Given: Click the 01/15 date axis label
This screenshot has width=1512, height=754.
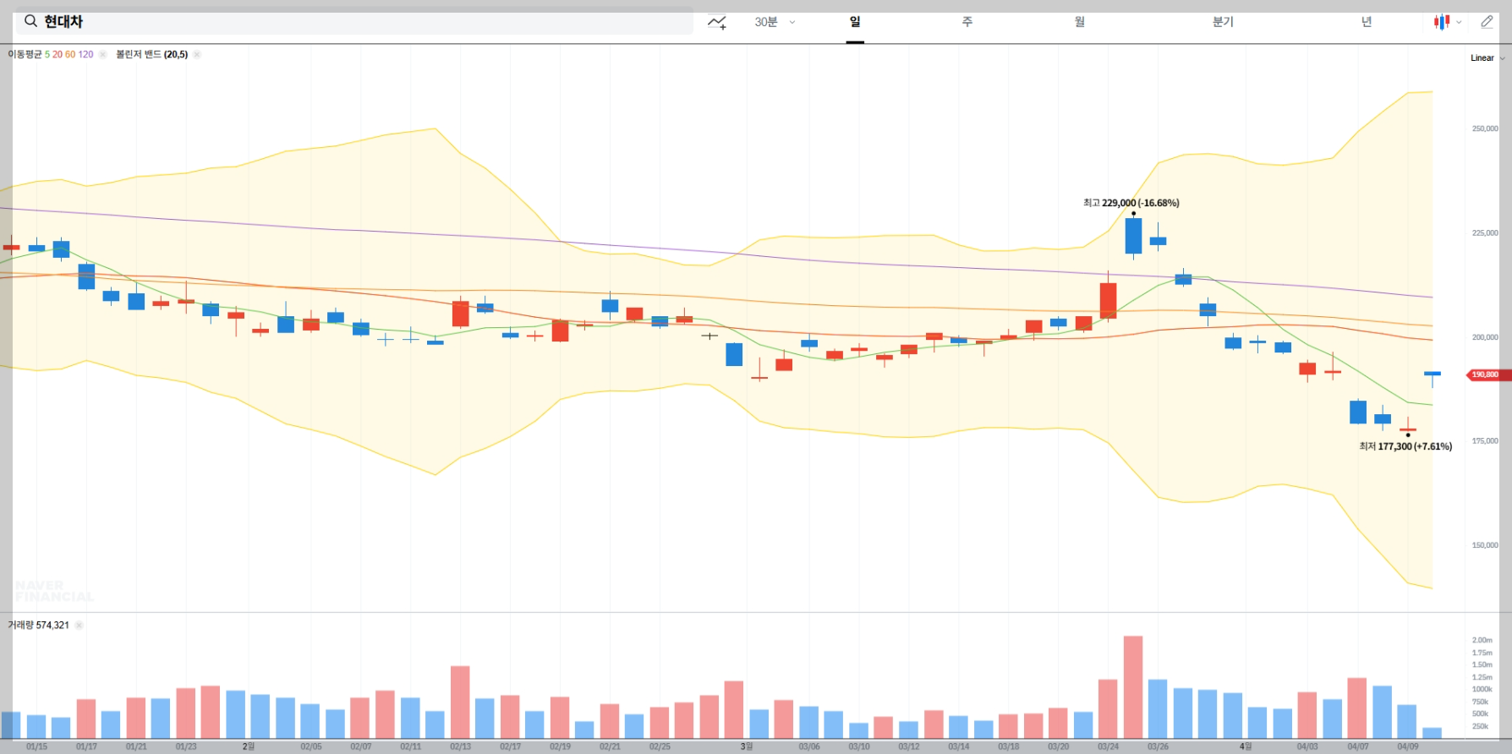Looking at the screenshot, I should [x=36, y=746].
